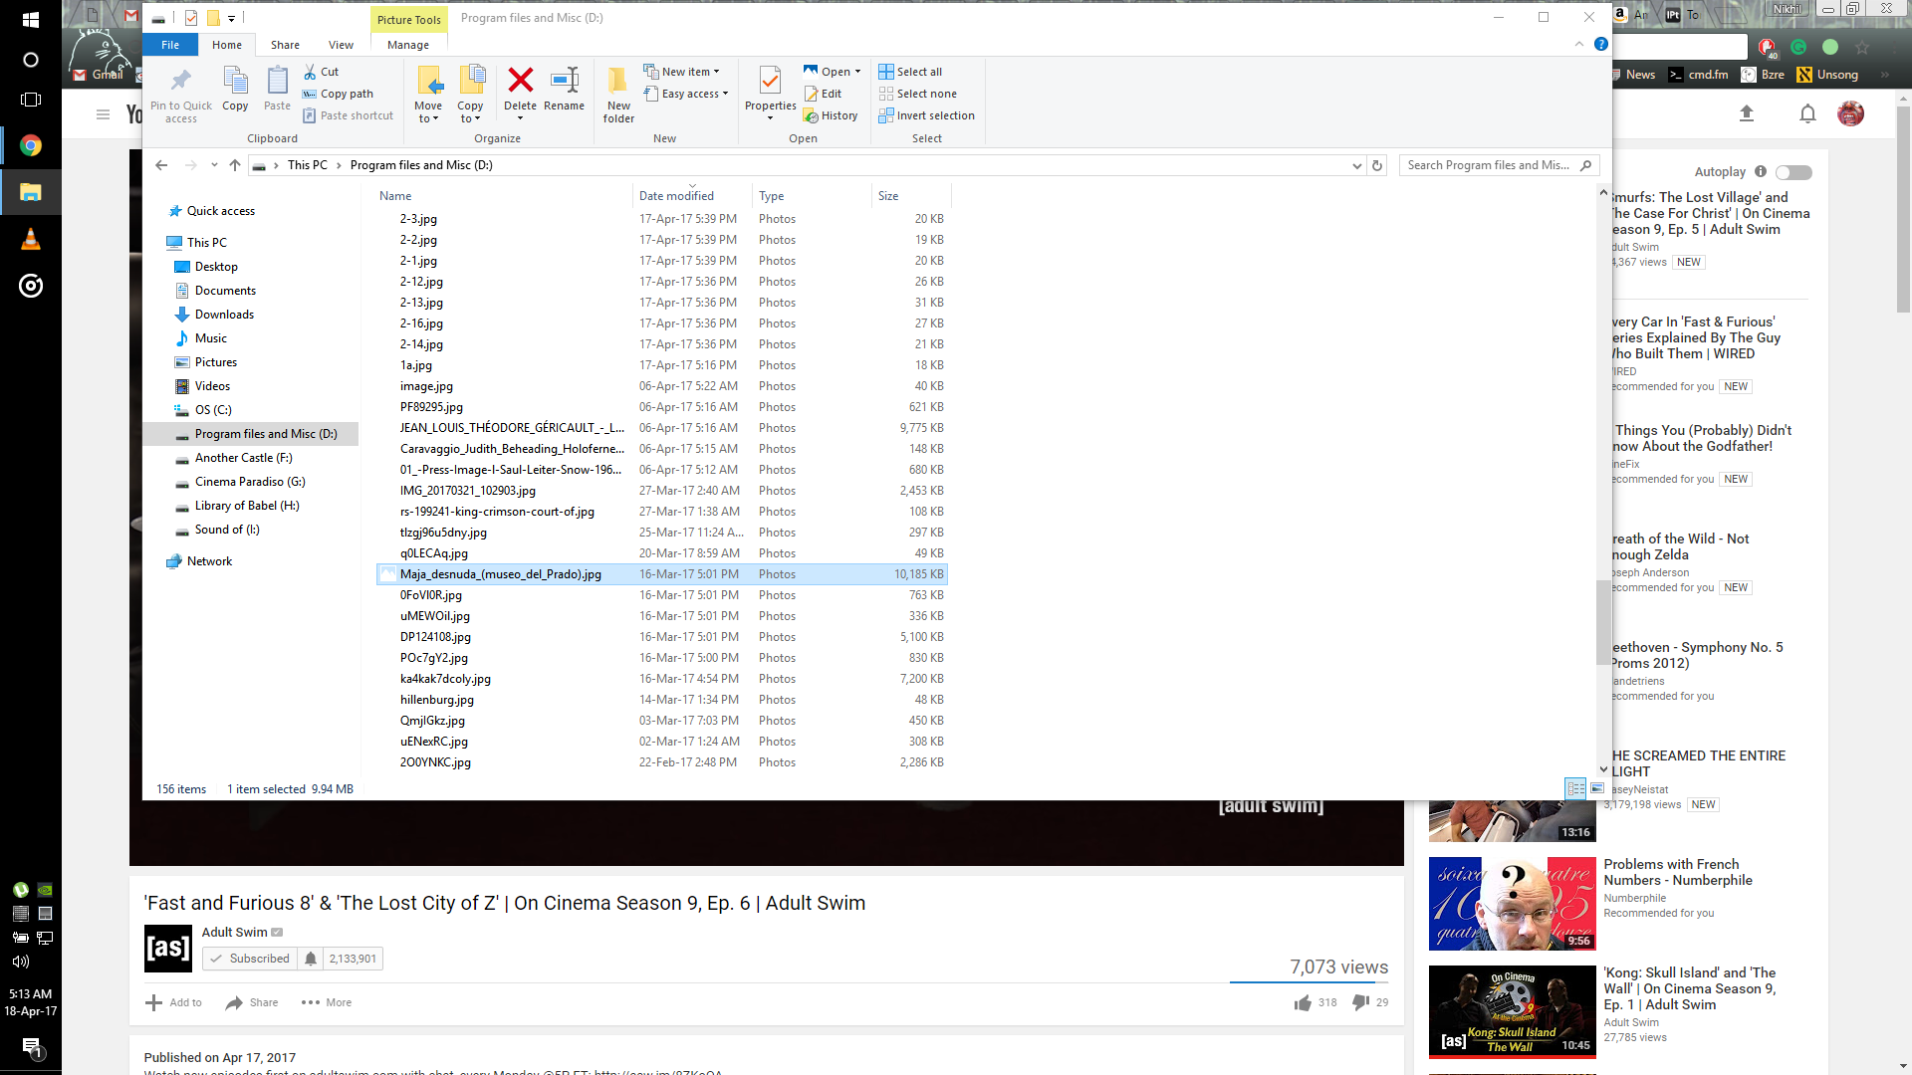Click the Search Program files input field
This screenshot has height=1075, width=1912.
coord(1488,165)
